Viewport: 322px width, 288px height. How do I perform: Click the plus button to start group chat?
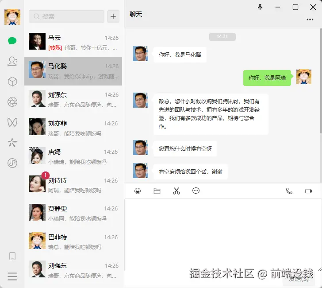point(113,16)
